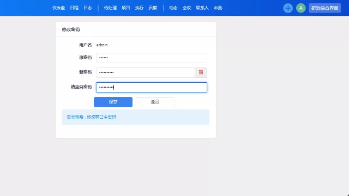Focus the 新密码 password field
The height and width of the screenshot is (196, 349).
[x=146, y=72]
